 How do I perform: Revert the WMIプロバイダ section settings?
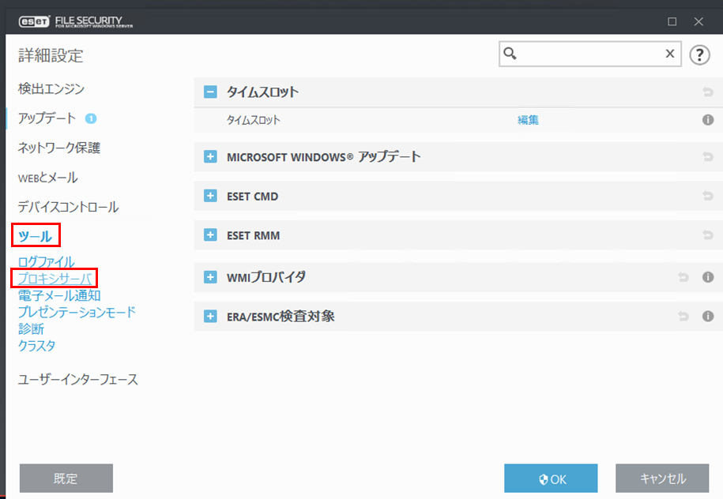click(683, 277)
